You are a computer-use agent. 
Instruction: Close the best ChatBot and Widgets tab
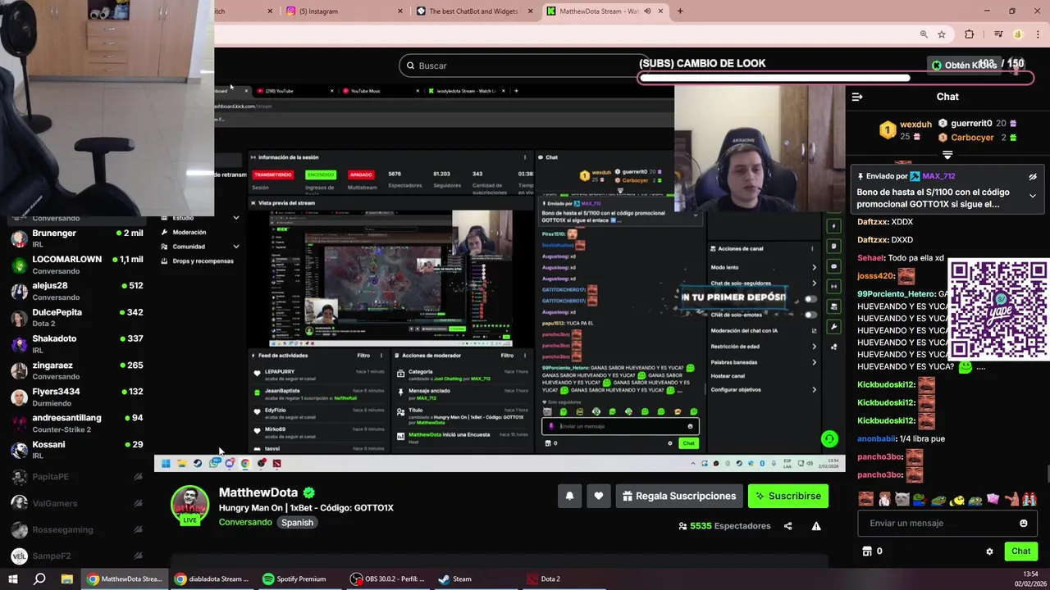pyautogui.click(x=531, y=11)
